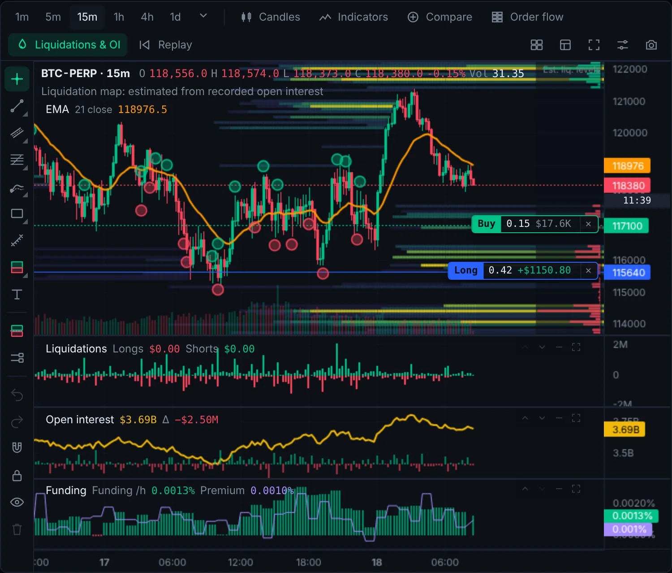
Task: Toggle lock on all drawings
Action: 17,476
